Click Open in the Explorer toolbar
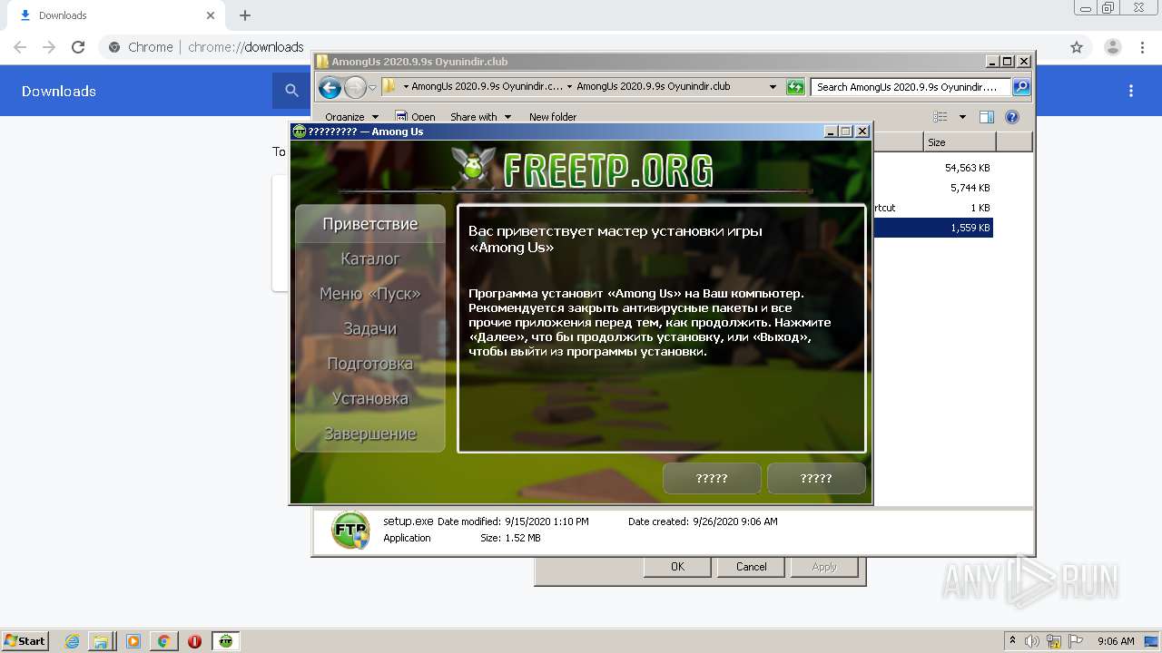Image resolution: width=1162 pixels, height=653 pixels. [416, 116]
